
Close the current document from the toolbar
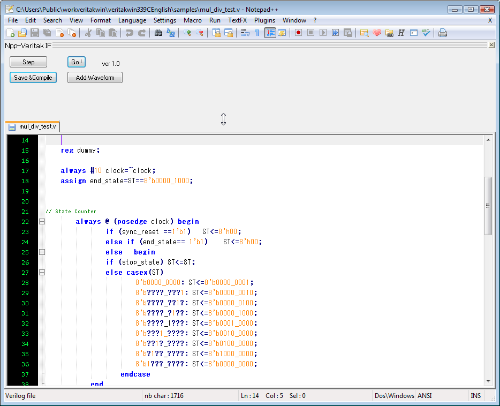(x=59, y=33)
